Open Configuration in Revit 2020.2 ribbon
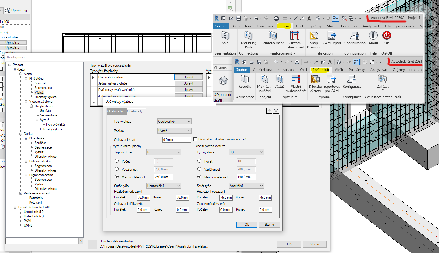Viewport: 439px width, 253px height. [x=355, y=36]
